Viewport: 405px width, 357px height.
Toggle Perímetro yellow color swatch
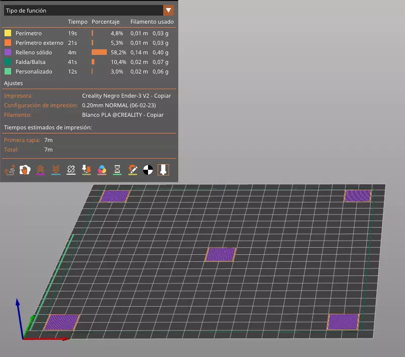click(8, 33)
